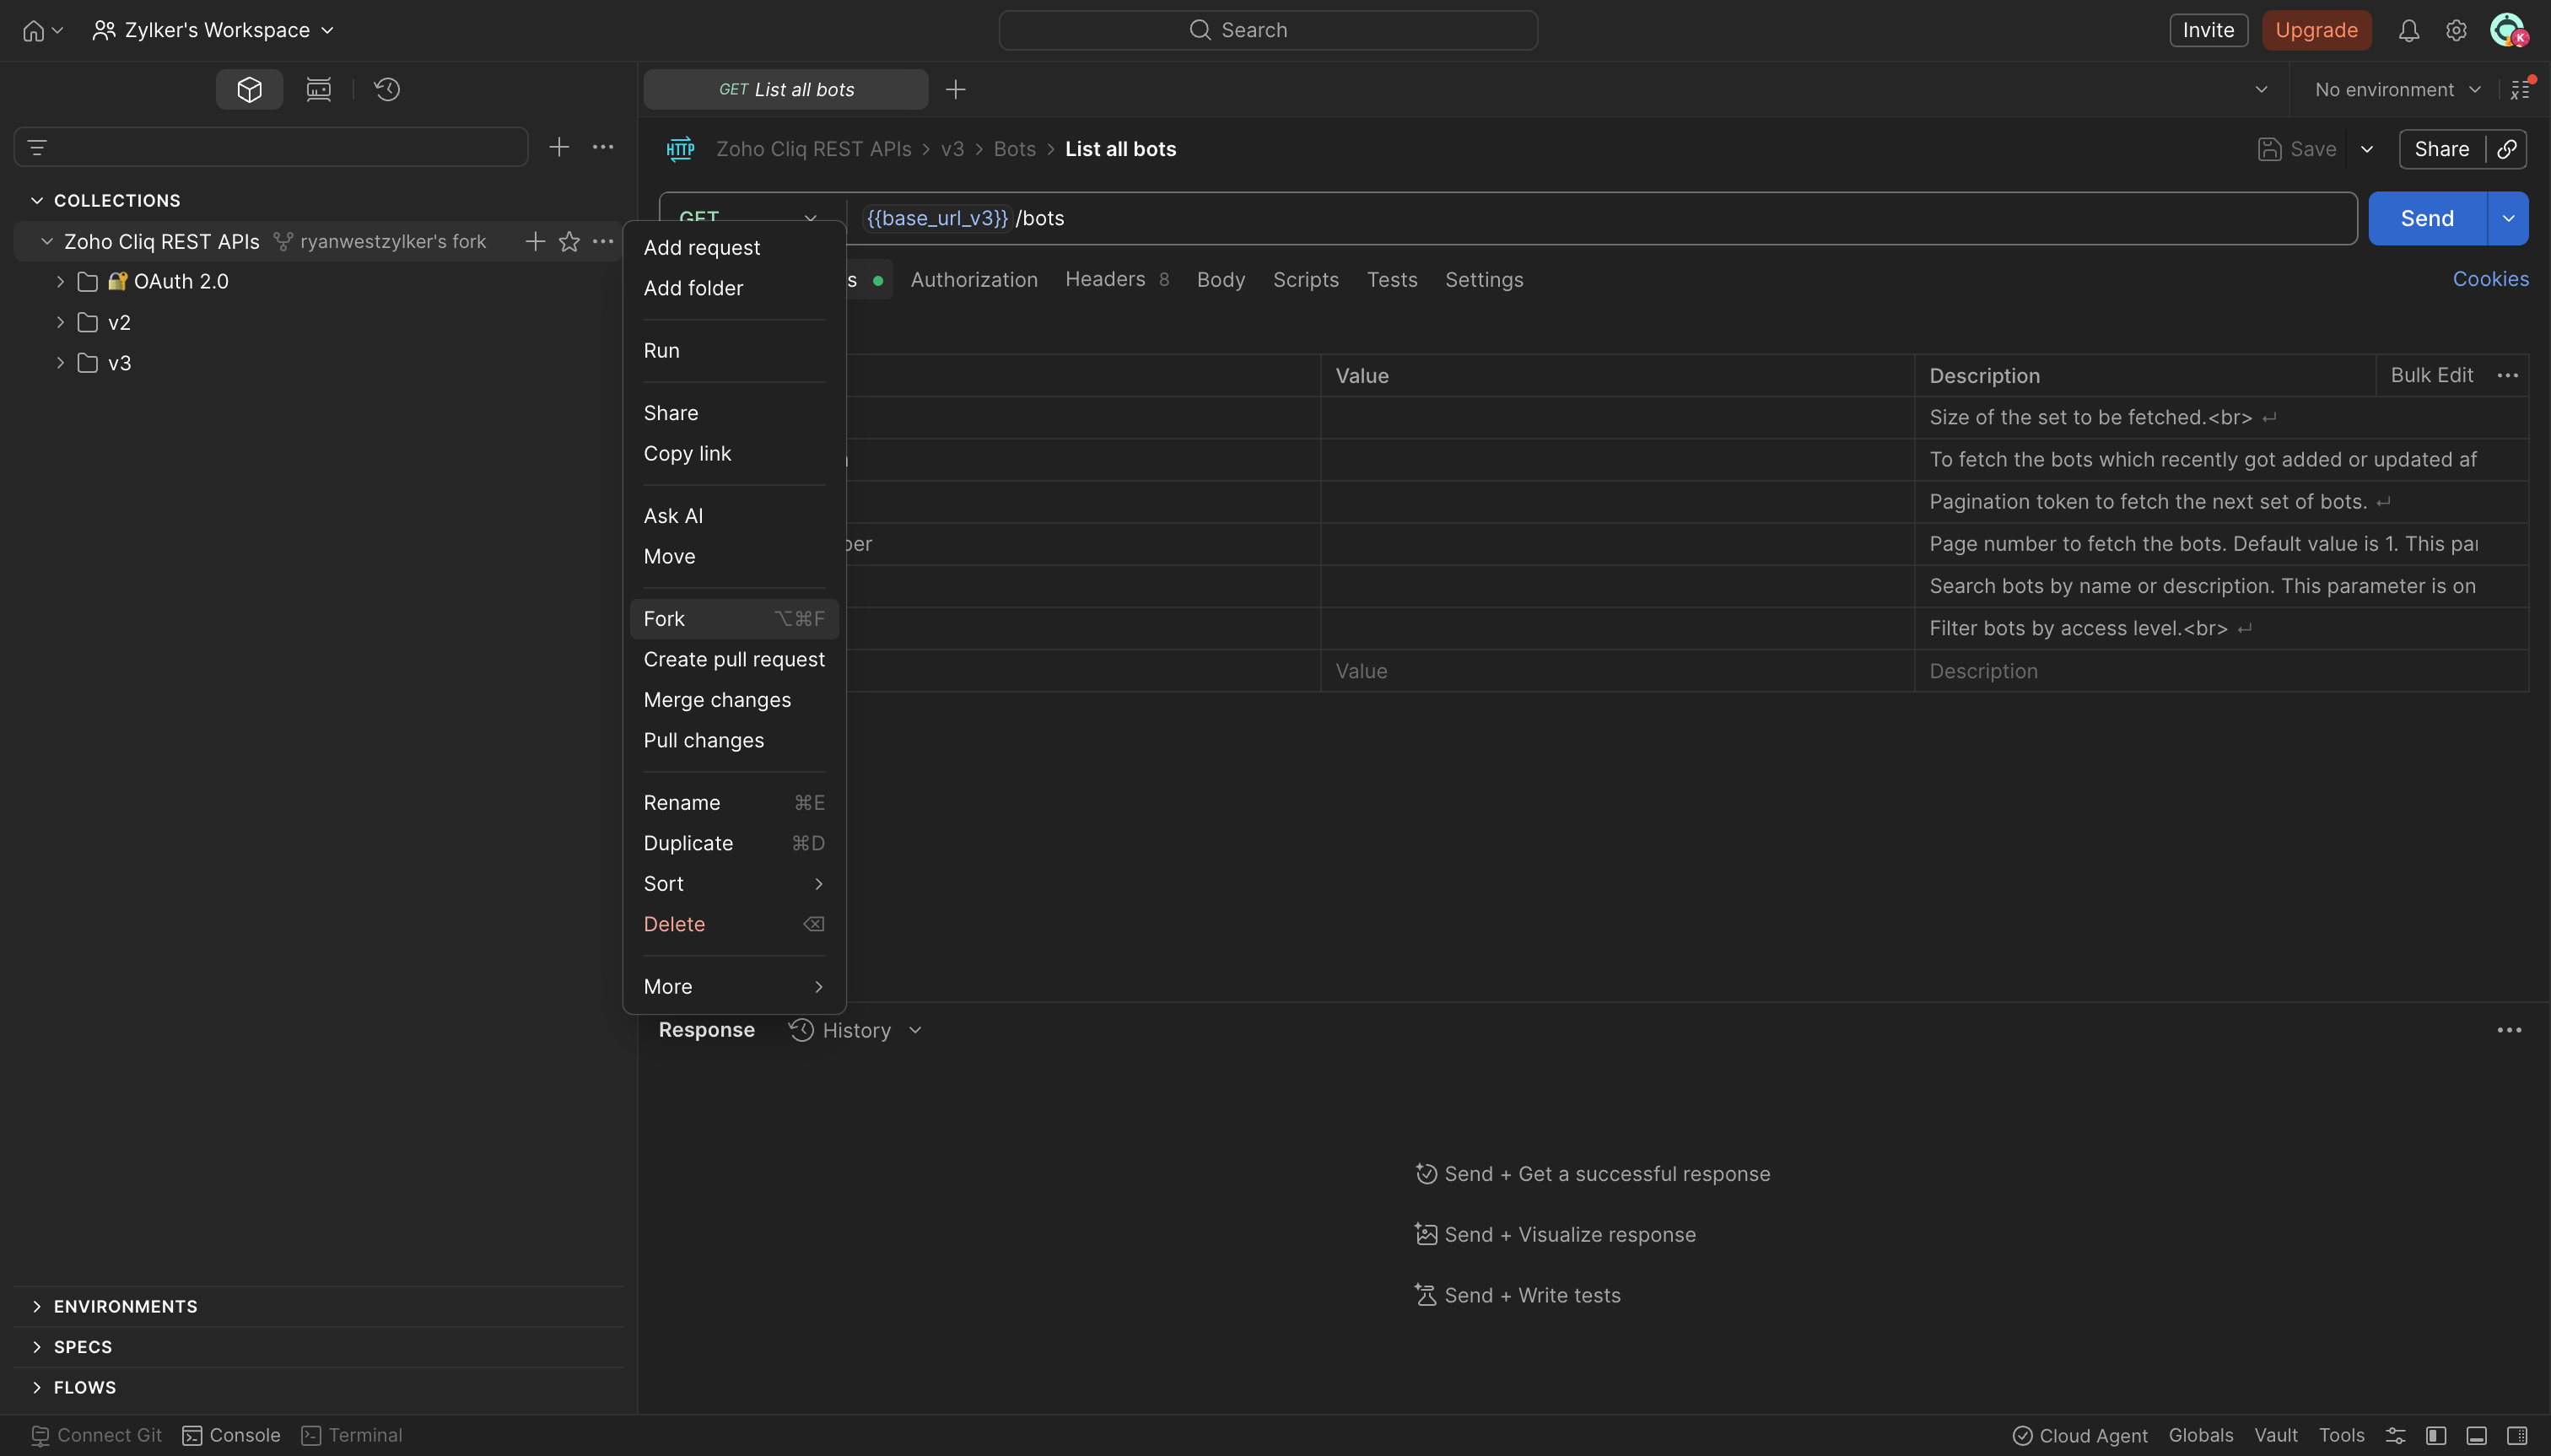This screenshot has height=1456, width=2551.
Task: Star the Zoho Cliq REST APIs collection
Action: pos(569,241)
